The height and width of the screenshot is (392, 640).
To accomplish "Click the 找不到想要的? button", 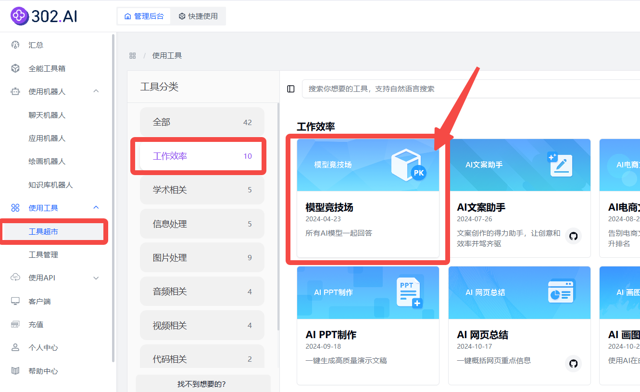I will (203, 384).
